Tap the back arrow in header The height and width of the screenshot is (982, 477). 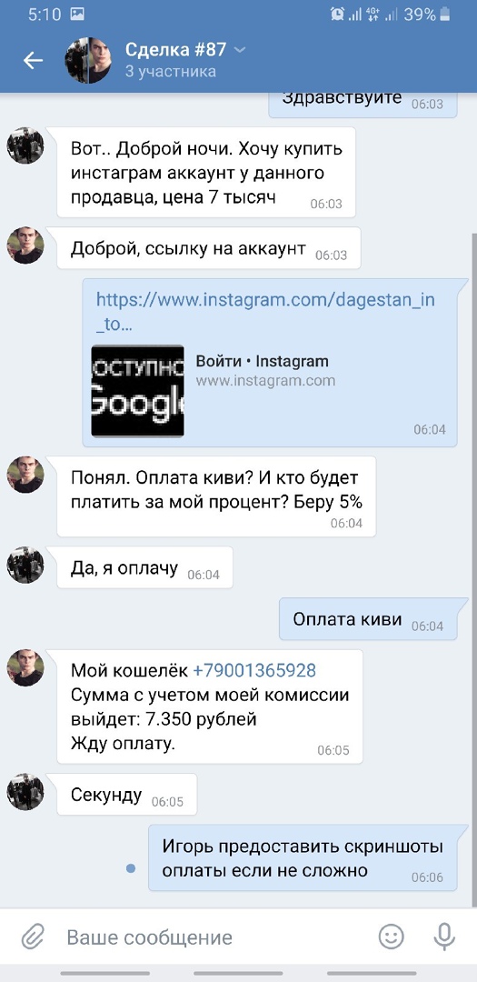[x=34, y=60]
